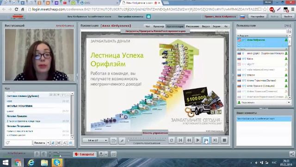Open the slide selector '14 из 27' dropdown
Image resolution: width=296 pixels, height=167 pixels.
point(95,140)
